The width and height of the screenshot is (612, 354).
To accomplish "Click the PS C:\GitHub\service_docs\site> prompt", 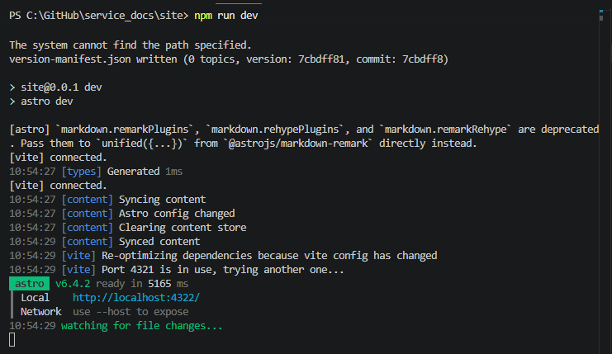I will pos(99,16).
